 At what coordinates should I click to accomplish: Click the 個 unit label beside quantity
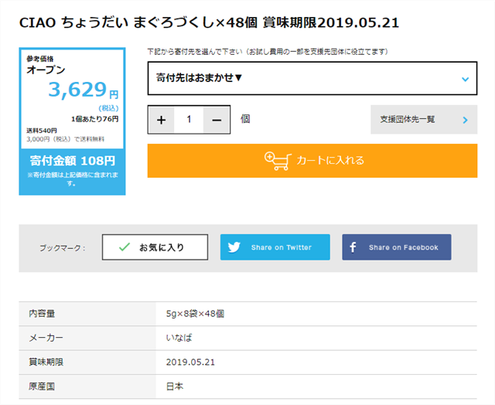(245, 119)
